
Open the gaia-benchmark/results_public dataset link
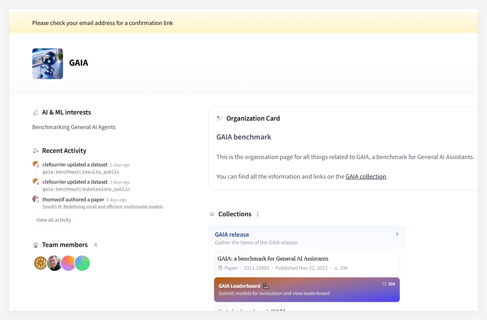coord(81,172)
